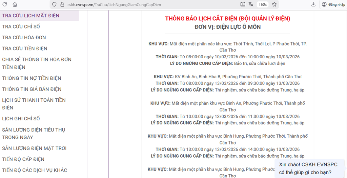Click the Đăng nhập sign-in button
The height and width of the screenshot is (178, 347).
tap(333, 4)
